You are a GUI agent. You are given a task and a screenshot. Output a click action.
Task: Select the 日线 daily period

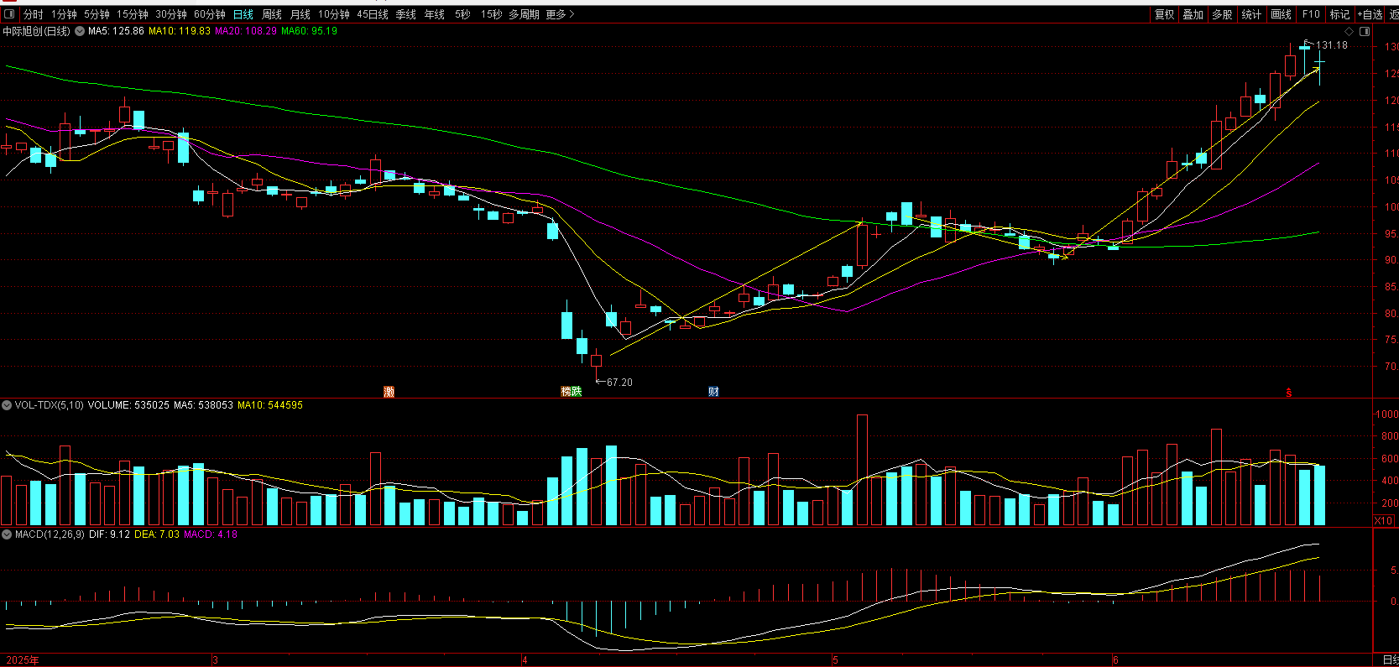tap(243, 14)
